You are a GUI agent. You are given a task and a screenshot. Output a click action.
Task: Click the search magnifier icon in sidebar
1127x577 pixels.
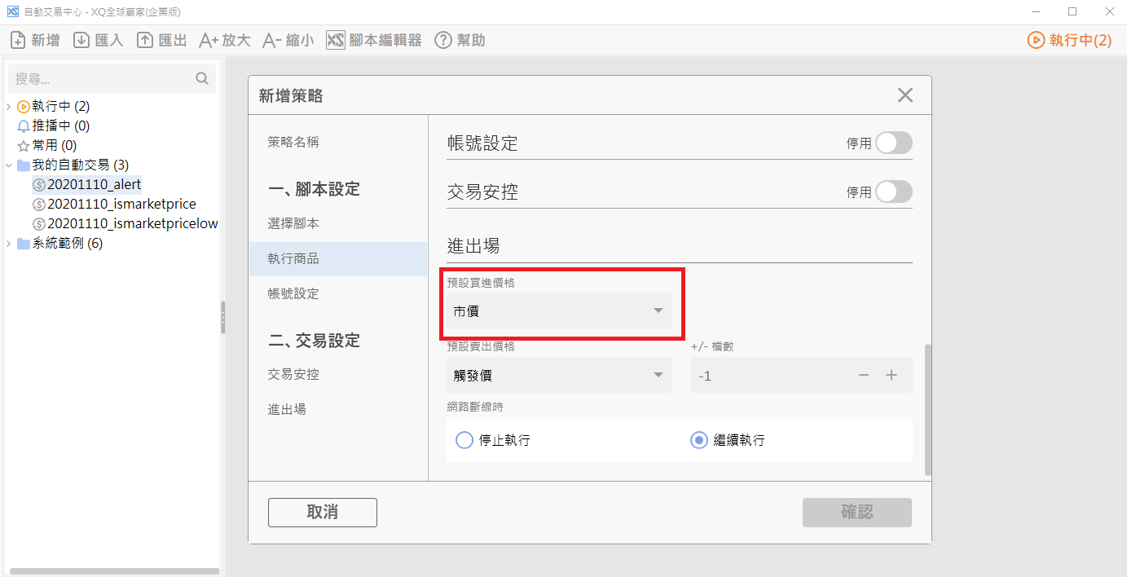pos(202,79)
